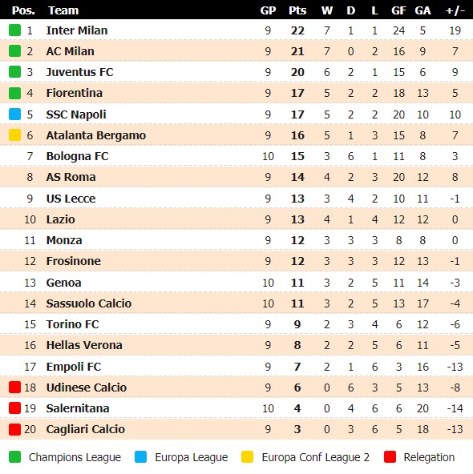Viewport: 473px width, 474px height.
Task: Select the red Relegation legend square
Action: (390, 457)
